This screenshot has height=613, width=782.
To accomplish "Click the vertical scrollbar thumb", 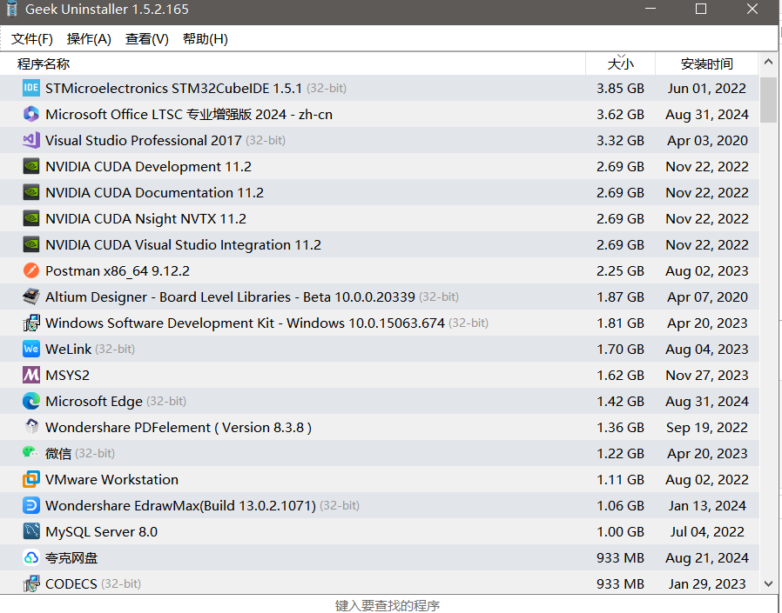I will pyautogui.click(x=768, y=100).
